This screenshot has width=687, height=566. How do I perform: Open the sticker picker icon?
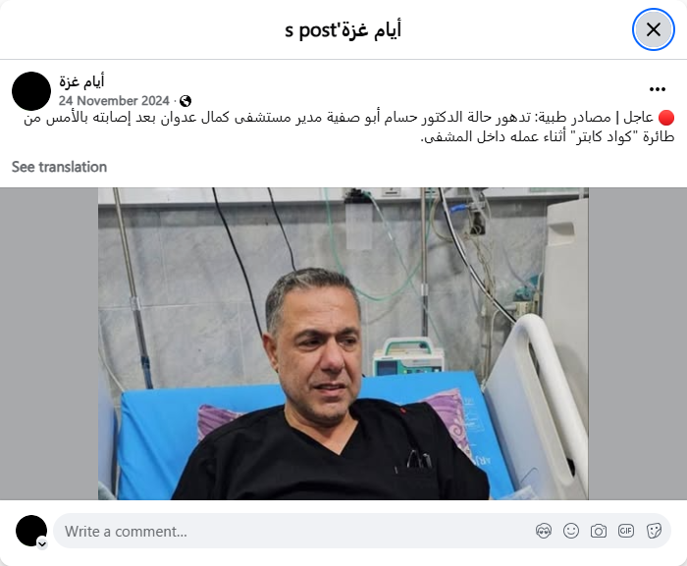tap(654, 532)
